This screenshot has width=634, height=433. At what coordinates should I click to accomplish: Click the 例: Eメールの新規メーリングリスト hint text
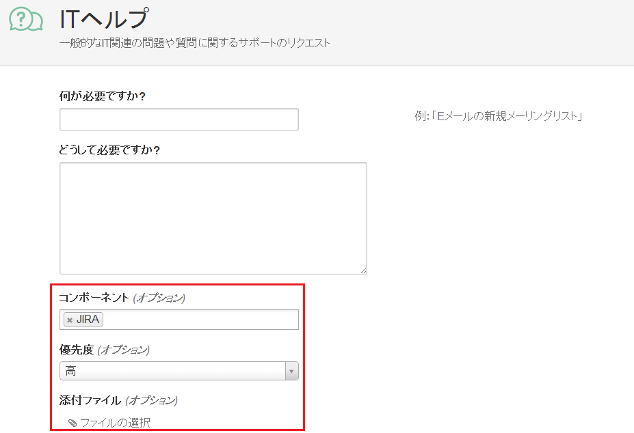[498, 116]
